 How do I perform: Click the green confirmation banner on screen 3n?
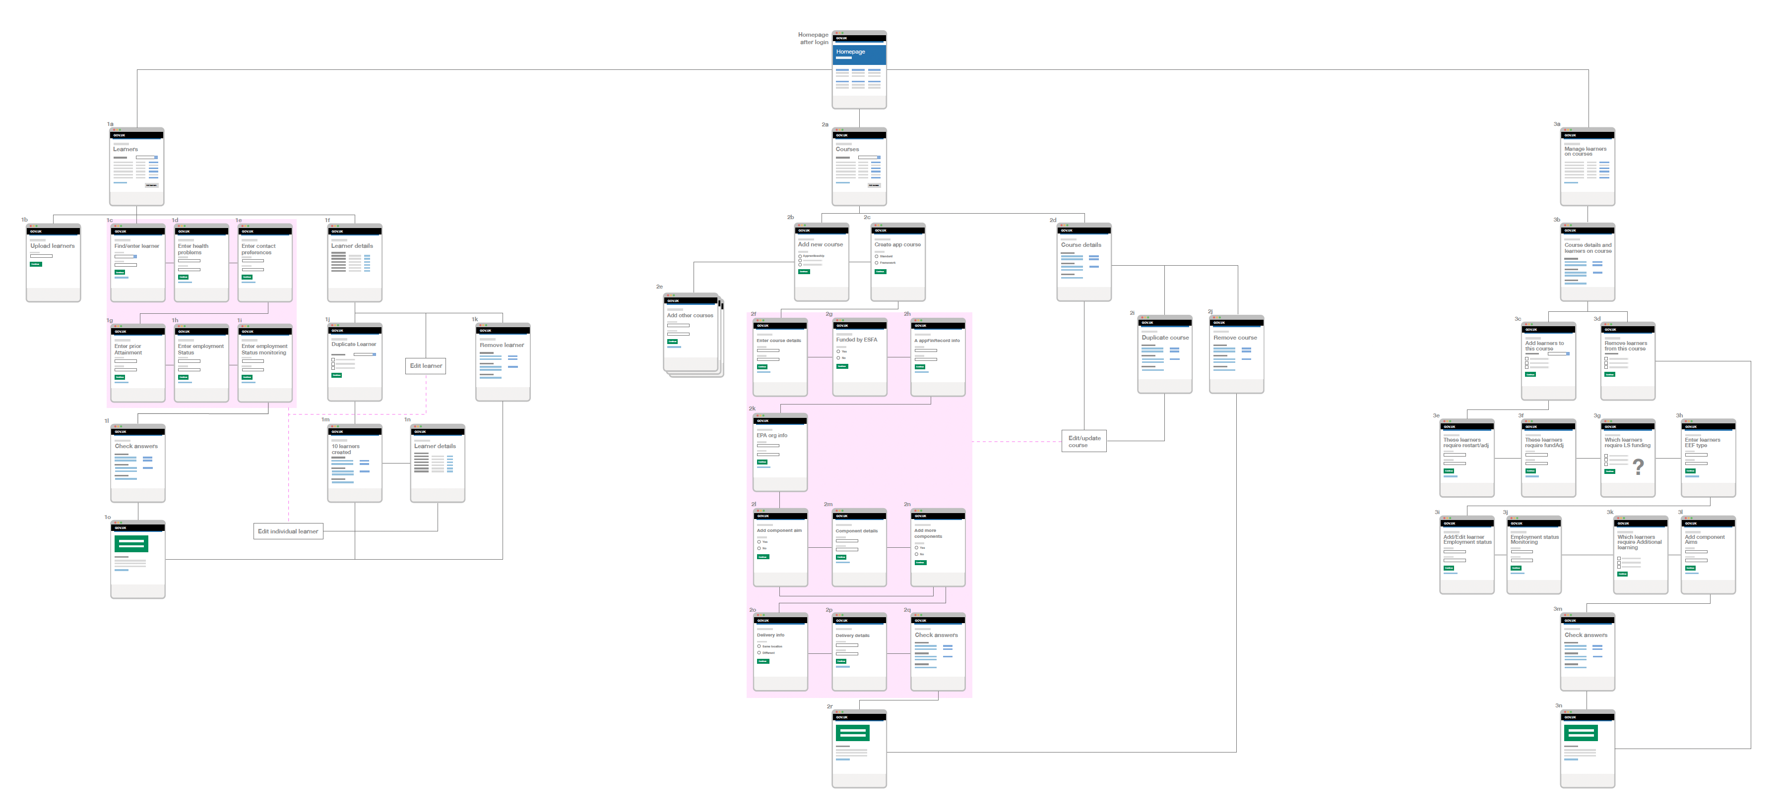tap(1580, 732)
